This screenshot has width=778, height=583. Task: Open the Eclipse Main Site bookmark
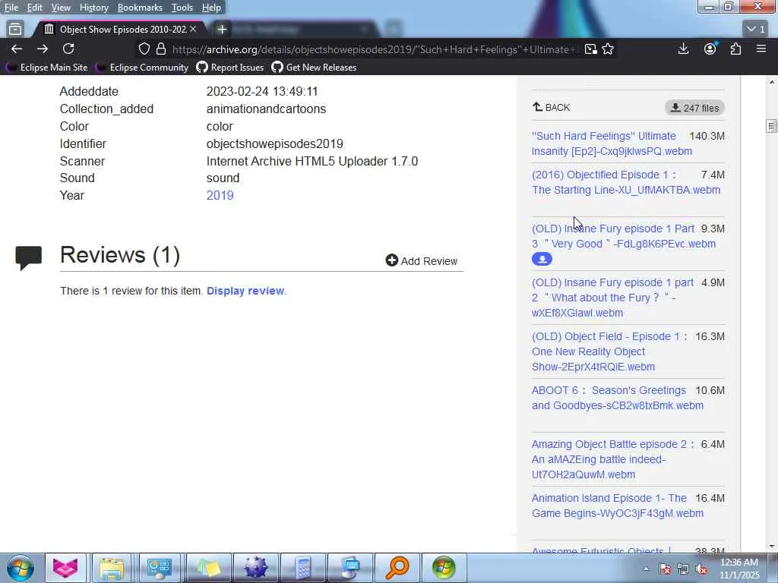[x=48, y=68]
